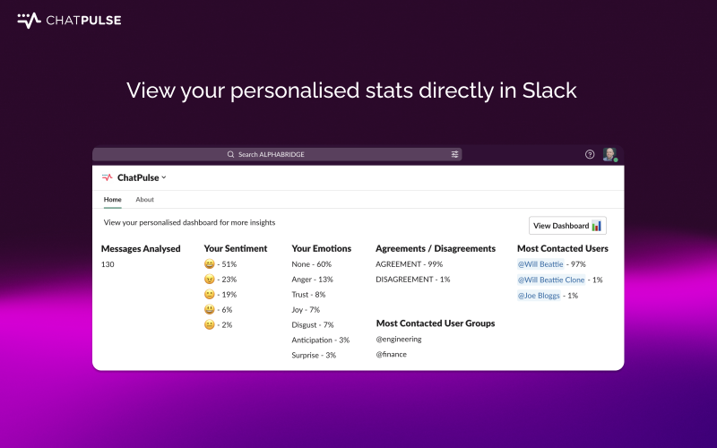Click the Most Contacted Users heading
The height and width of the screenshot is (448, 717).
click(x=563, y=249)
